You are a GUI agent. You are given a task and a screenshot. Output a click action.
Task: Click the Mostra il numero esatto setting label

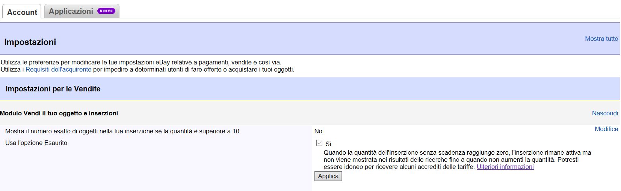click(x=123, y=131)
